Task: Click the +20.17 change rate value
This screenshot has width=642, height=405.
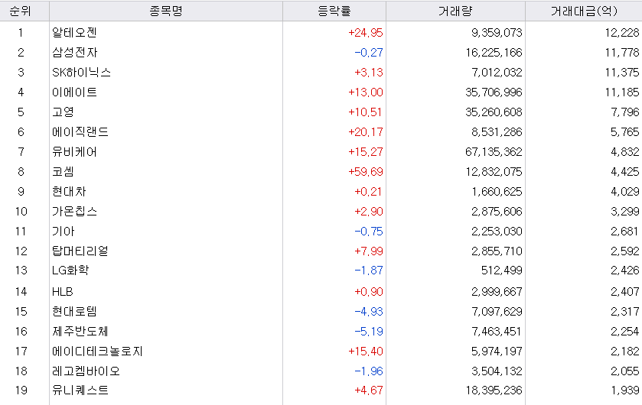Action: point(366,132)
